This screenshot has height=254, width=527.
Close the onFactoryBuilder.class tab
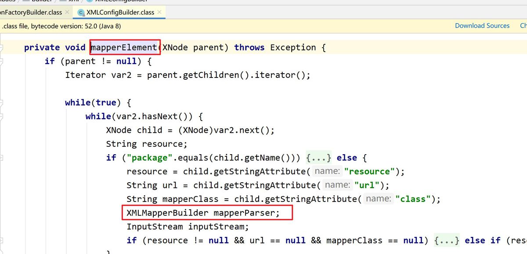[68, 12]
